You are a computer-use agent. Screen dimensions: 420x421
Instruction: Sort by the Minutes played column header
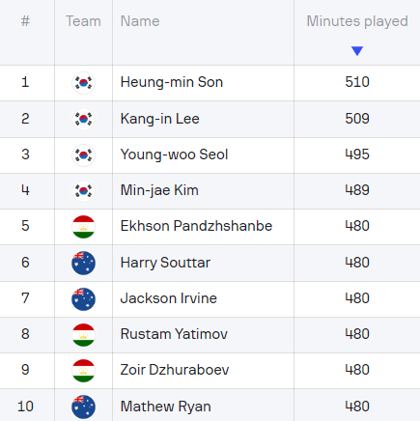(x=357, y=21)
